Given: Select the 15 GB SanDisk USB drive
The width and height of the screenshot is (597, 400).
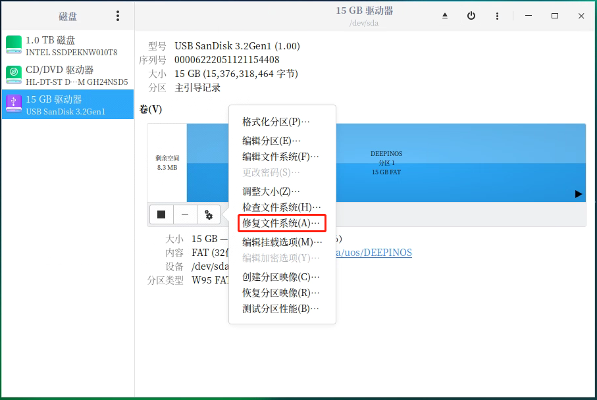Looking at the screenshot, I should click(68, 105).
